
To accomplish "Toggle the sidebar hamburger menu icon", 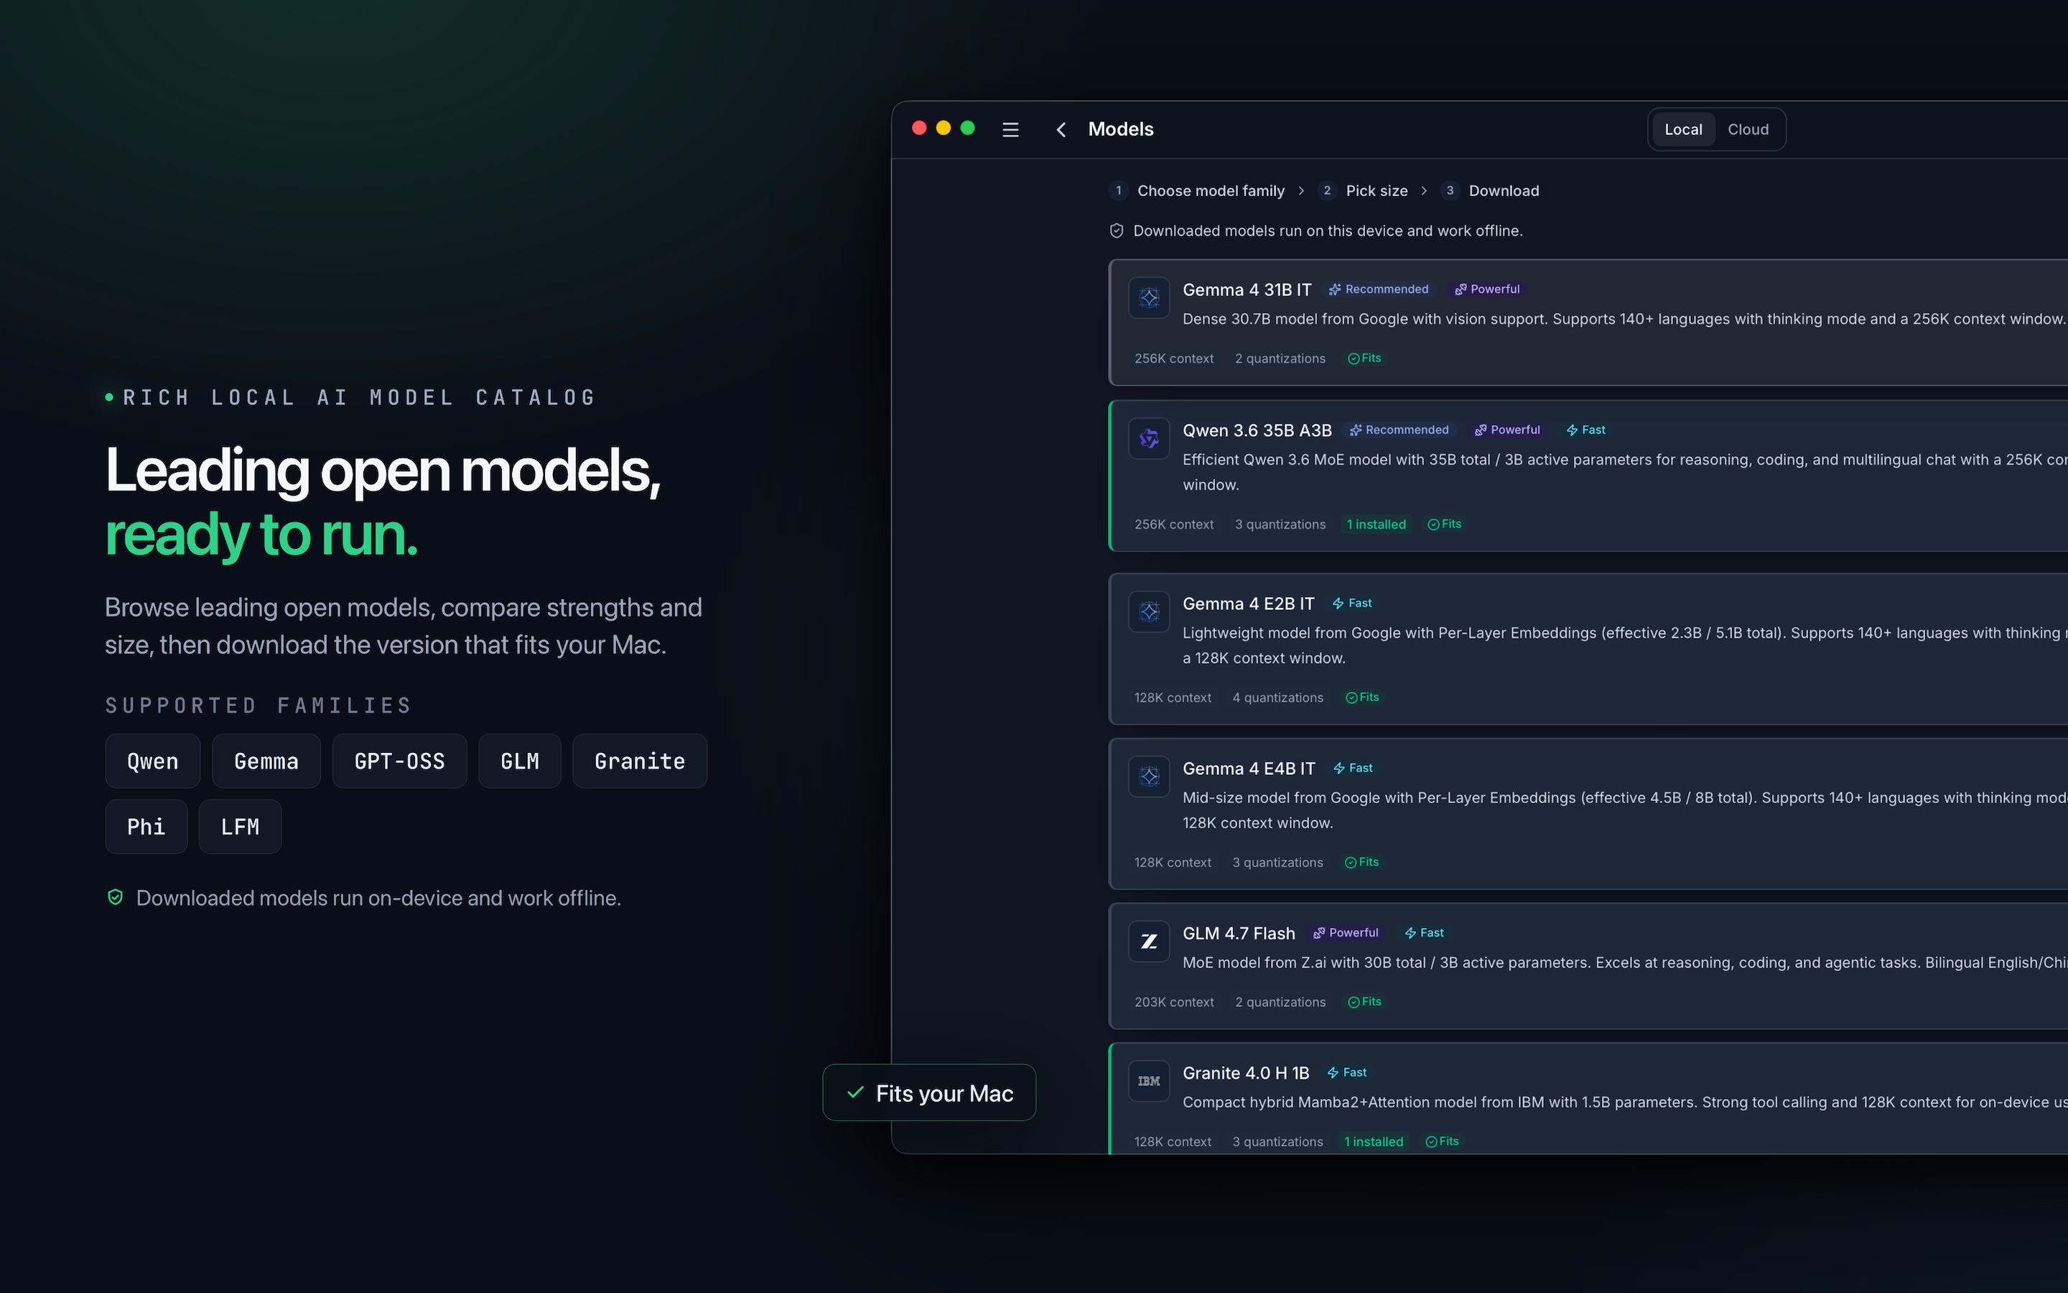I will pos(1010,129).
